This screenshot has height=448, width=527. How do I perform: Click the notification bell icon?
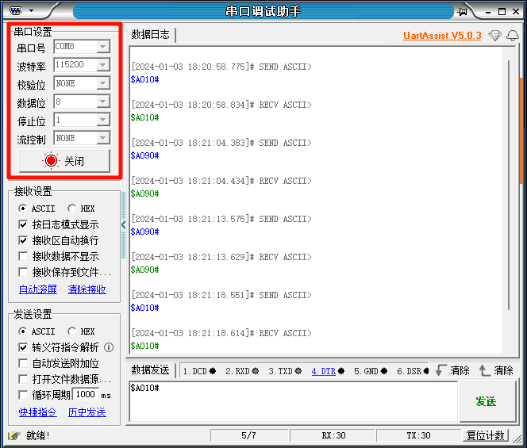coord(513,35)
